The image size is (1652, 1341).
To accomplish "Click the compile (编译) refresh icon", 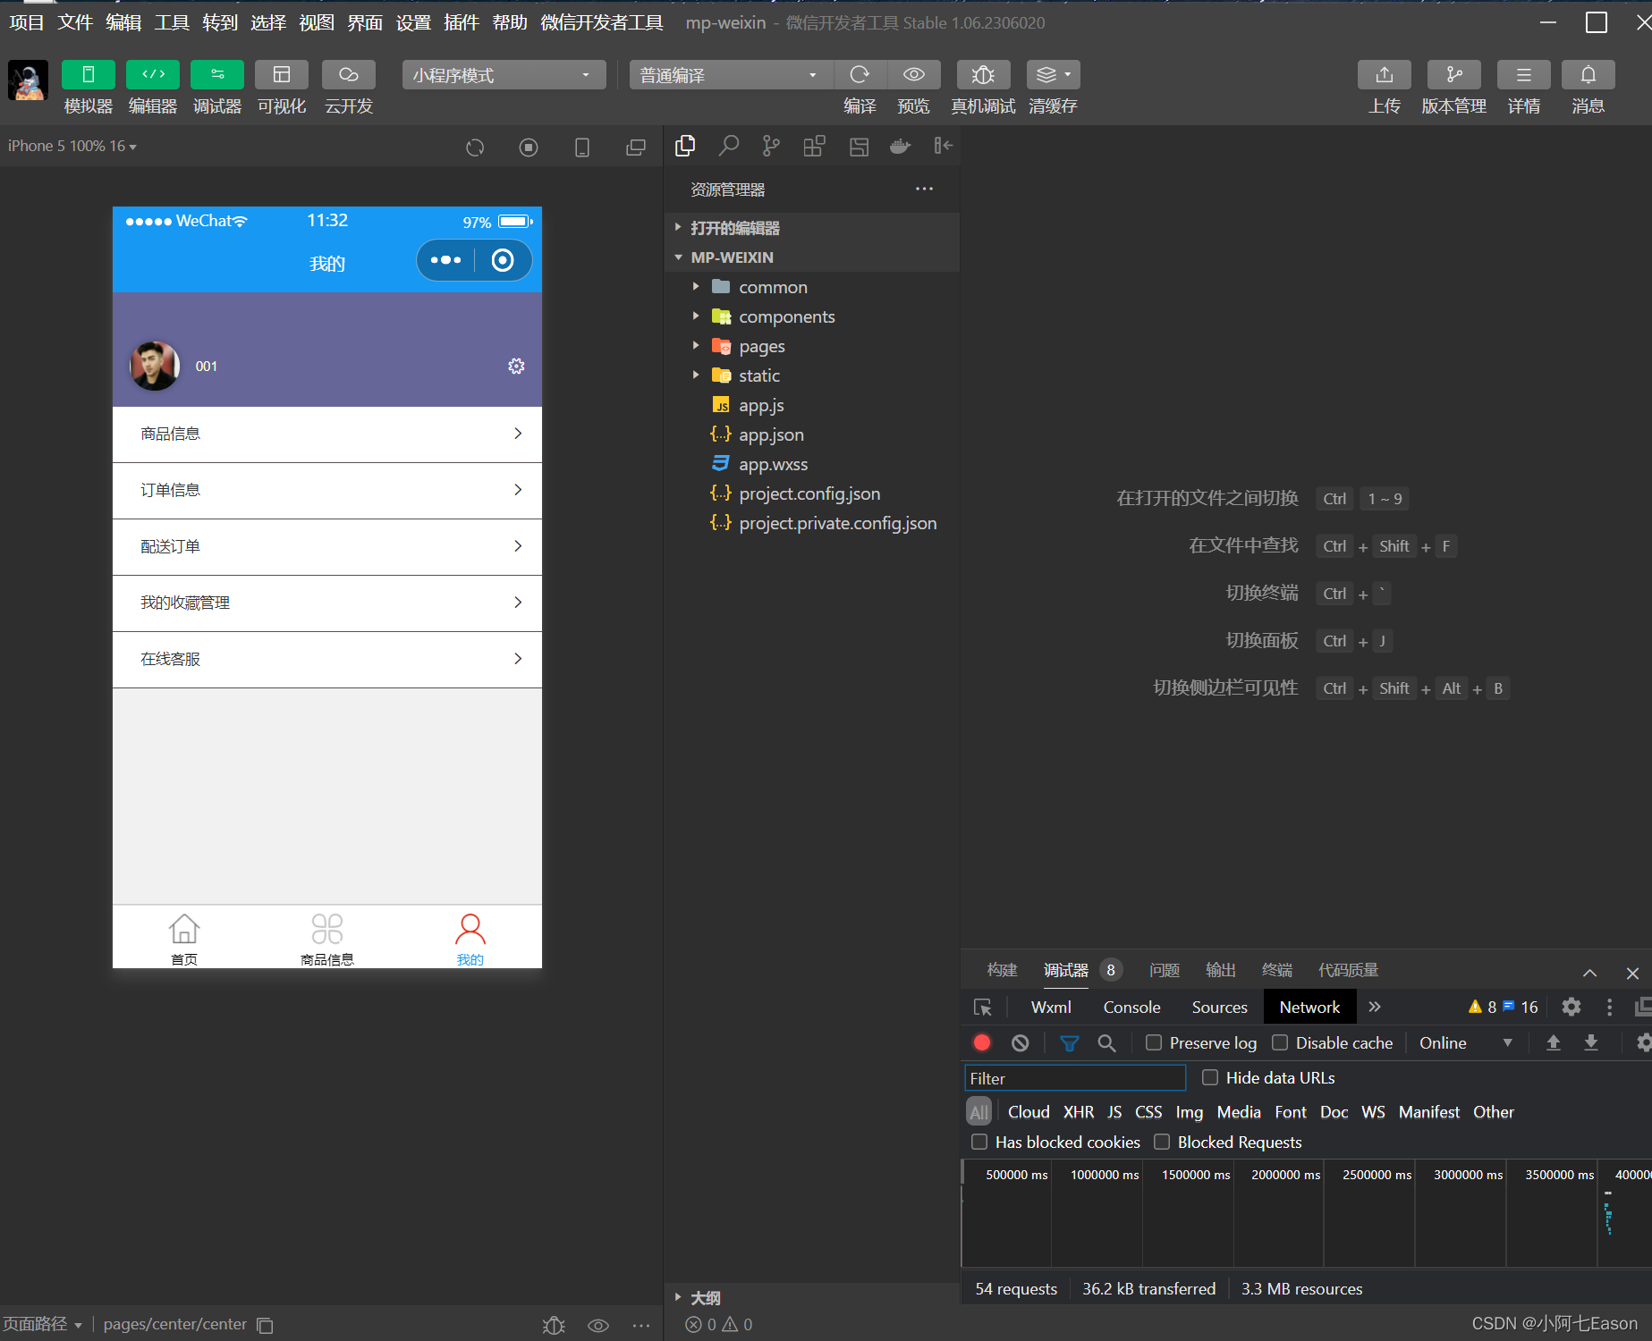I will [860, 75].
